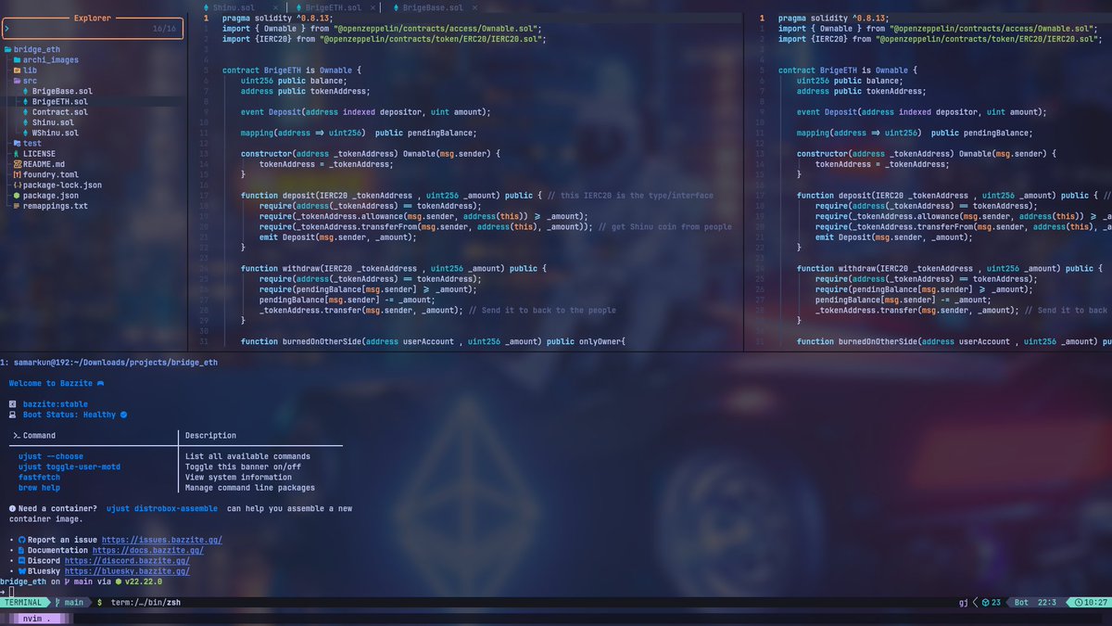Image resolution: width=1112 pixels, height=626 pixels.
Task: Open BrigeETH.sol in the Explorer tree
Action: pyautogui.click(x=59, y=102)
